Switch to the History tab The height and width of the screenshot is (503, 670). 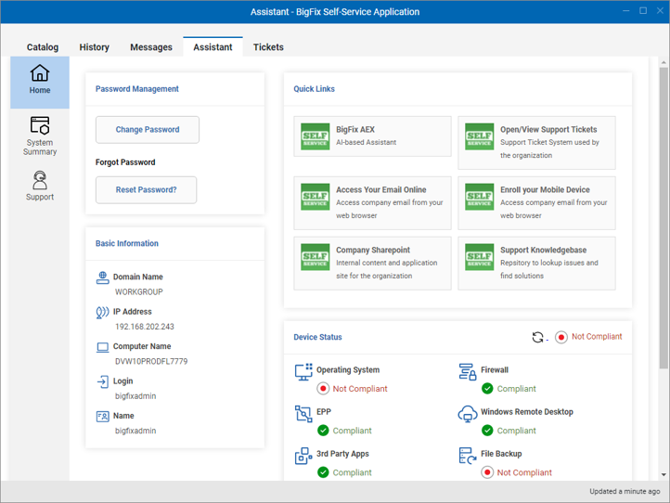pyautogui.click(x=94, y=47)
